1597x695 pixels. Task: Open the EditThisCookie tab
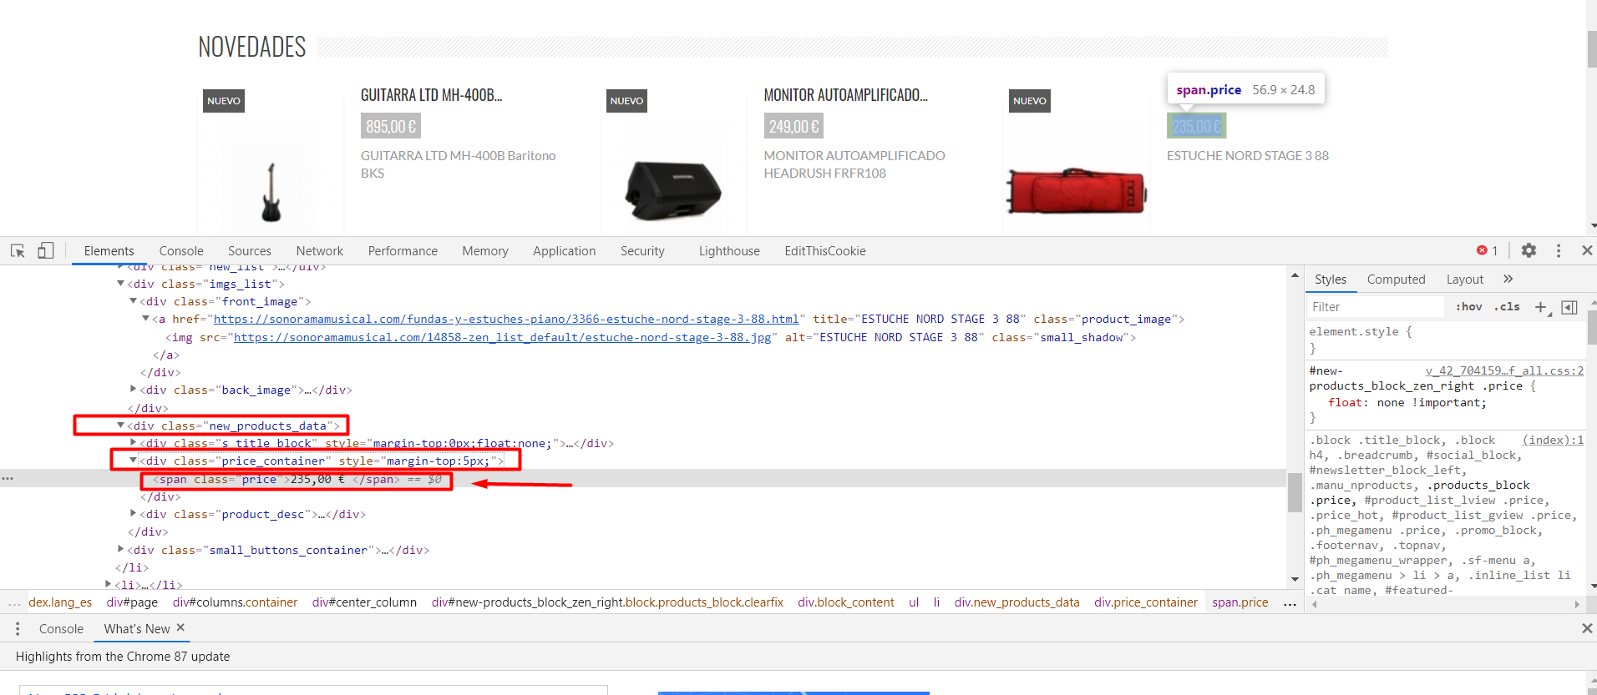click(x=825, y=250)
